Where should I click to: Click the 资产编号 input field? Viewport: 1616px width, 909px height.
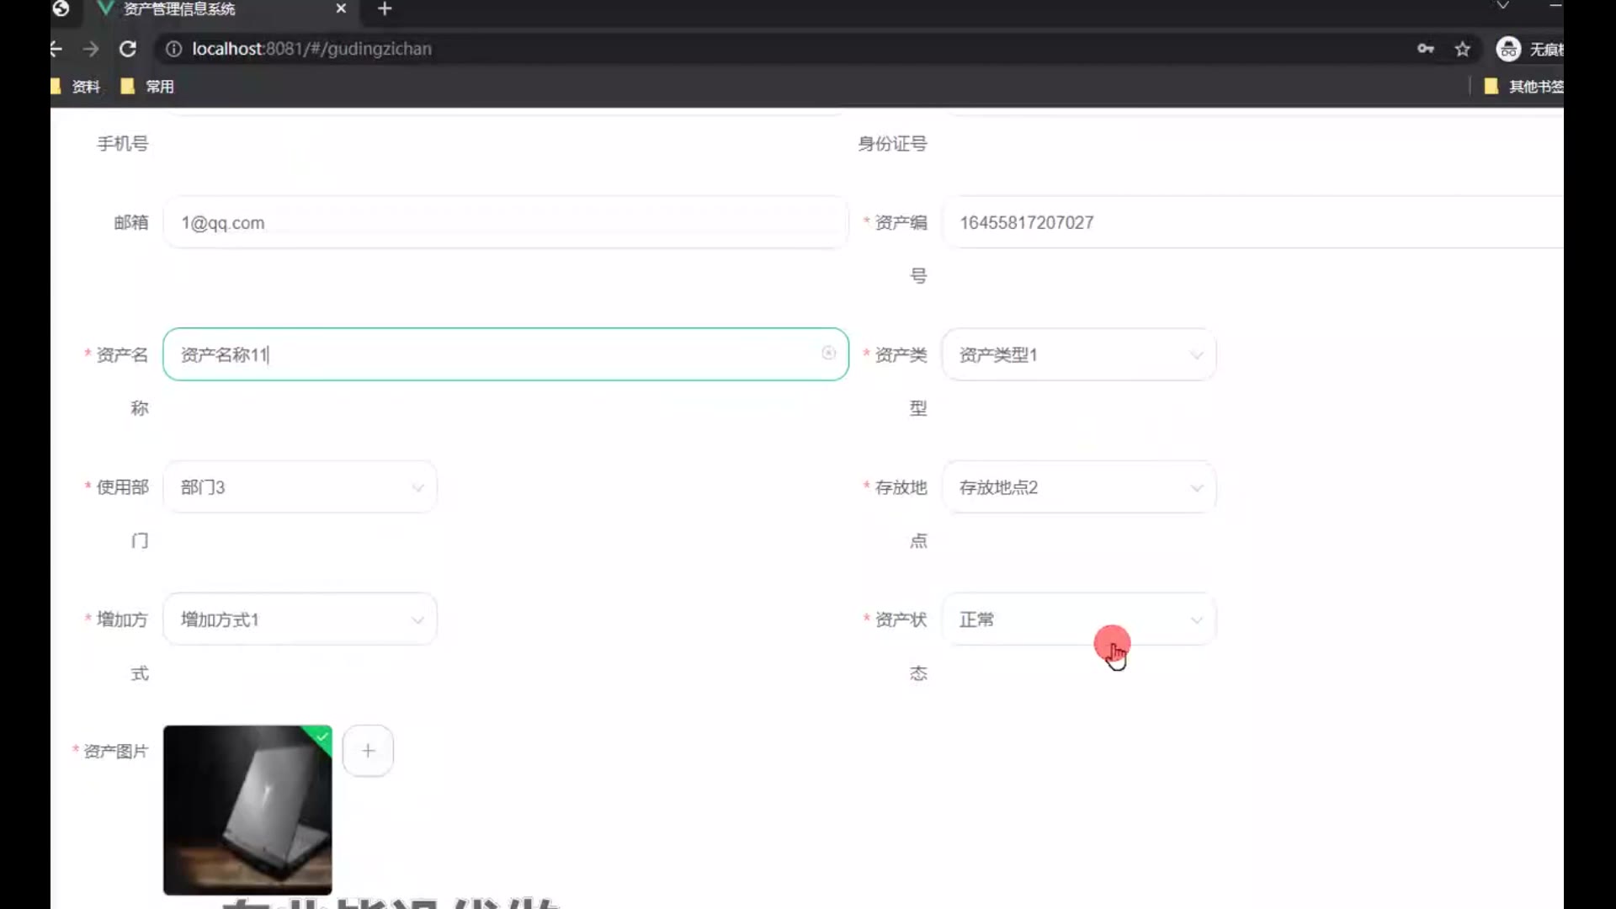click(x=1253, y=222)
